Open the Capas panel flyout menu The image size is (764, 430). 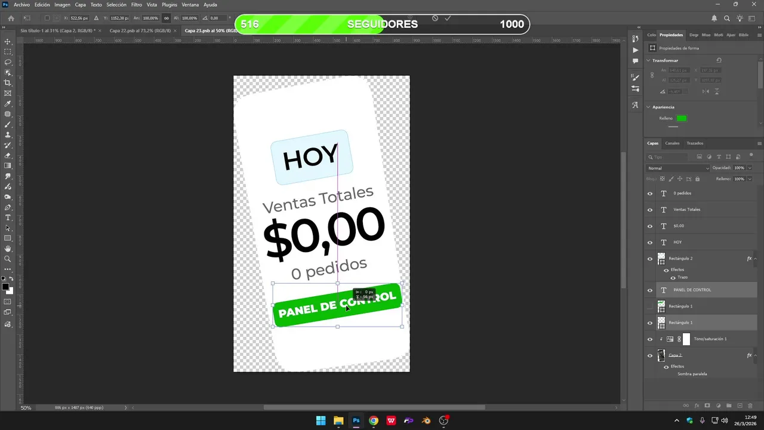tap(759, 143)
